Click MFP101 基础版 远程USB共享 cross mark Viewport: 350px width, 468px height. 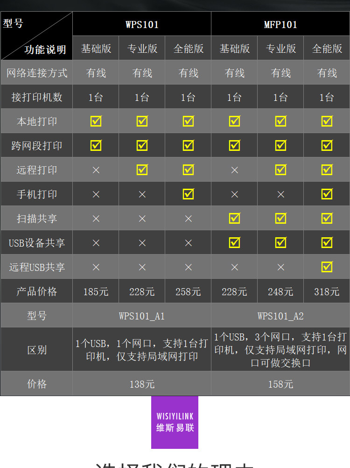point(235,267)
